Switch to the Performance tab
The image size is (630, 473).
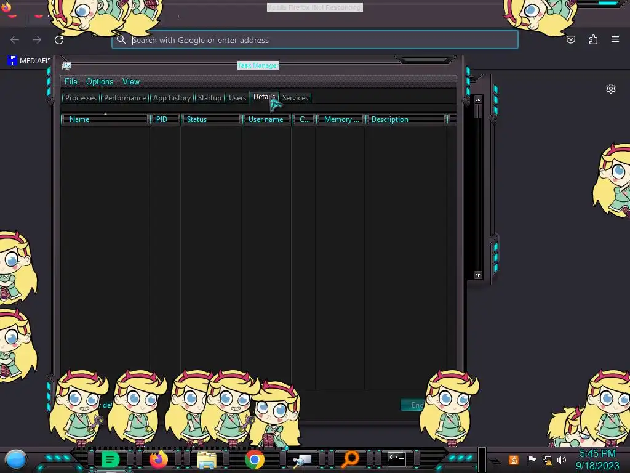[125, 98]
